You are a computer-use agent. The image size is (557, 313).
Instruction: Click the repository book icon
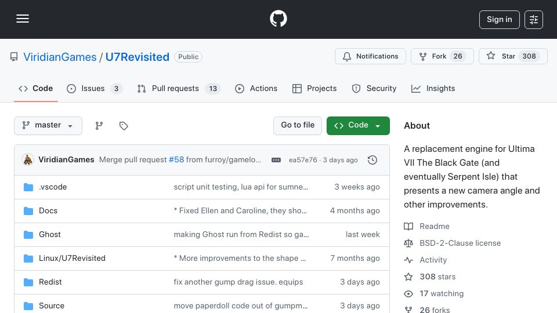14,57
